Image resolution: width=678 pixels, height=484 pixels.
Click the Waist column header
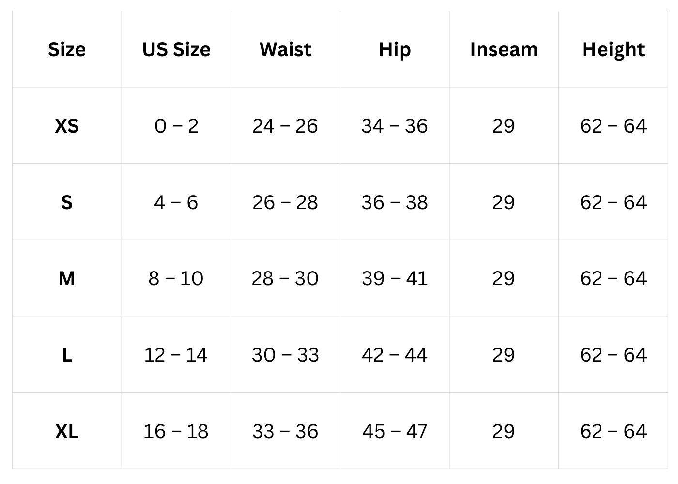pos(285,49)
